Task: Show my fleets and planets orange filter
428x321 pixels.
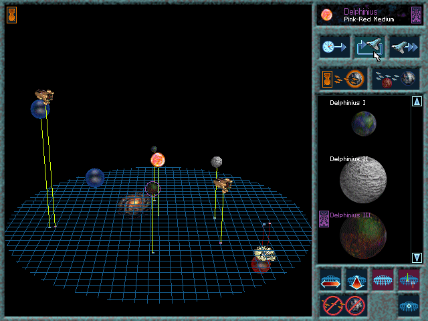Action: click(343, 79)
